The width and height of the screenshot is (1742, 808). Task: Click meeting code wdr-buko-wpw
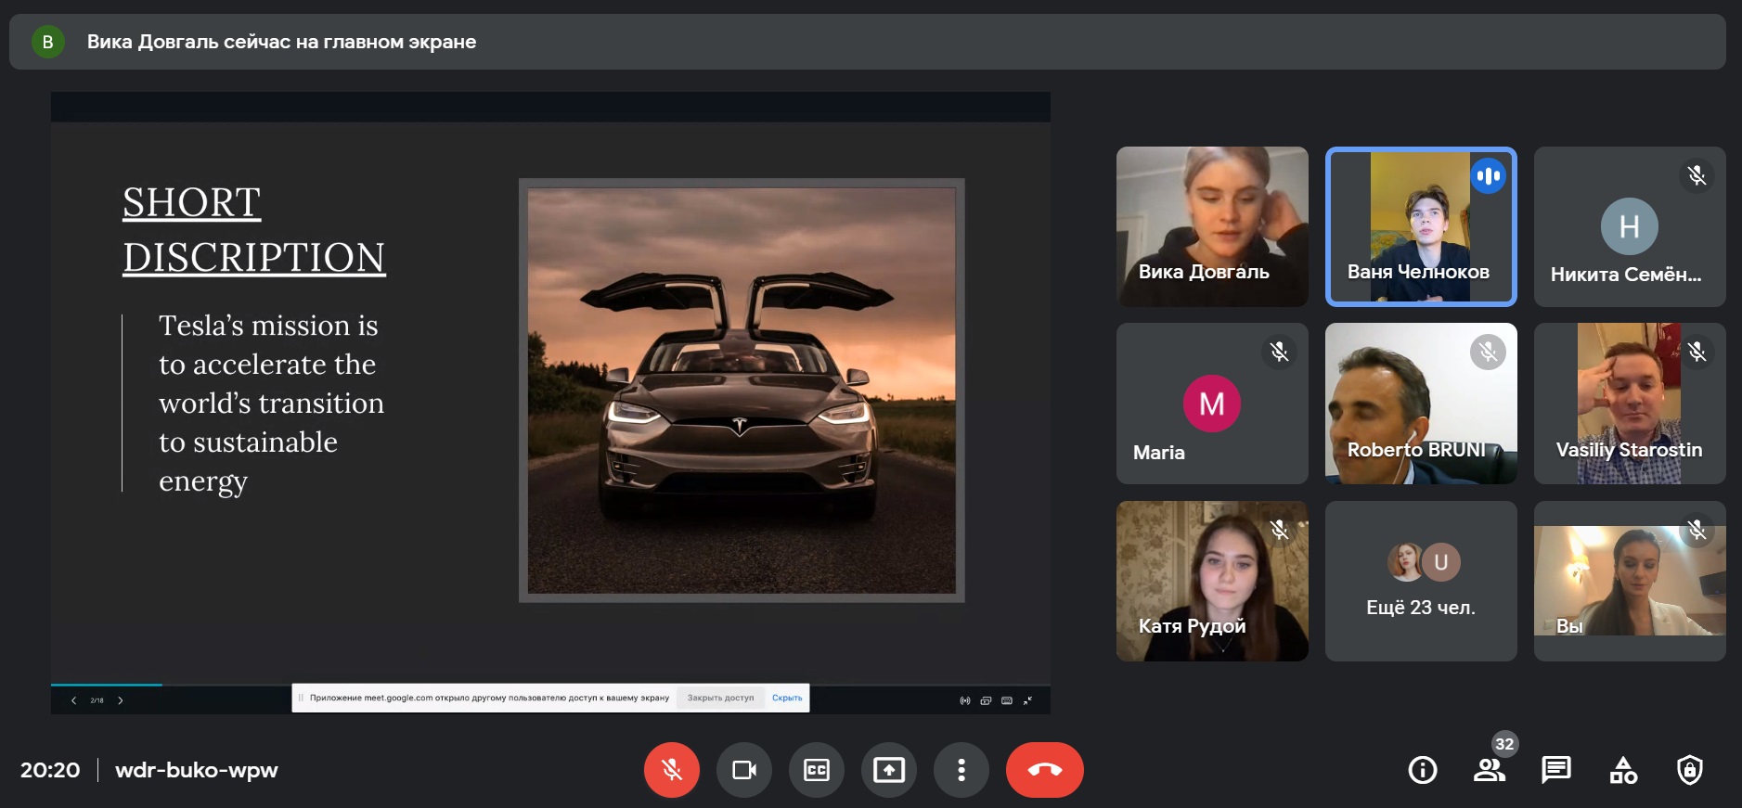point(197,770)
